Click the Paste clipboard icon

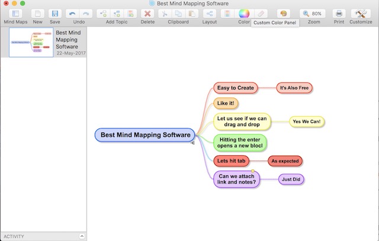pos(192,14)
